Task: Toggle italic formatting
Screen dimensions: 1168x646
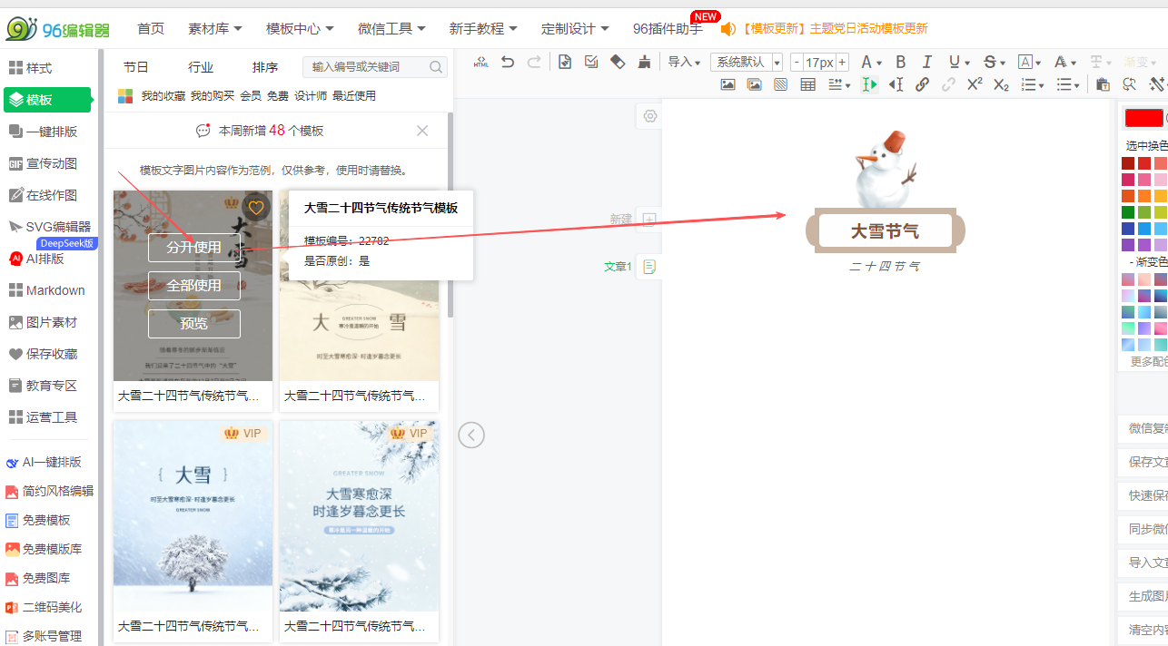Action: (x=926, y=62)
